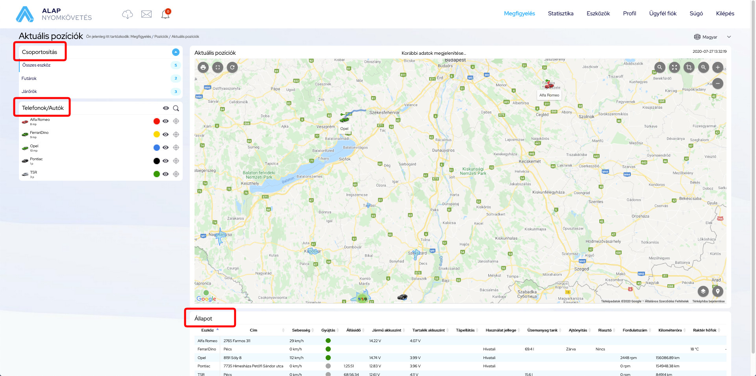Viewport: 756px width, 376px height.
Task: Sort the table by Sebesség column
Action: pos(301,330)
